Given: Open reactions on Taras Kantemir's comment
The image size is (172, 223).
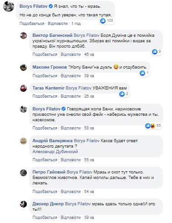Looking at the screenshot, I should [x=124, y=94].
